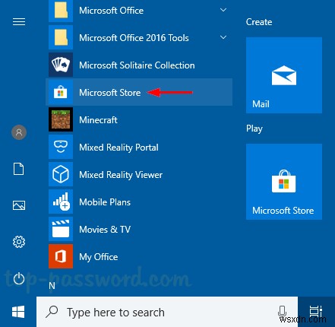
Task: Click the Windows Start logo
Action: click(x=18, y=312)
